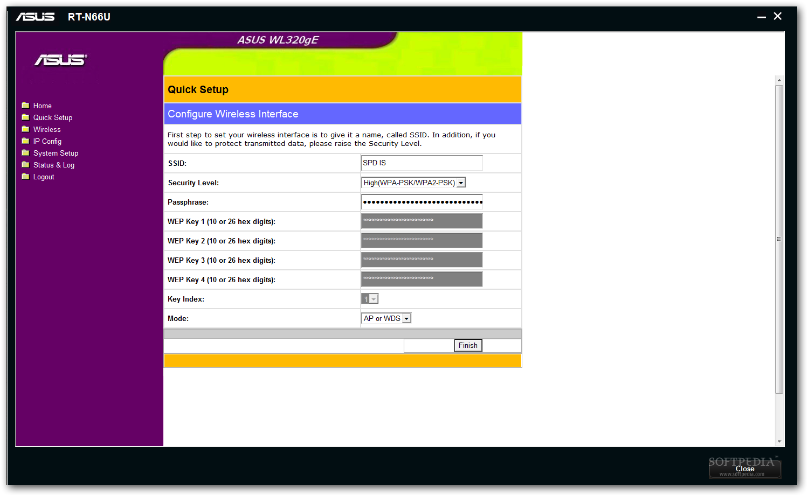Open the Wireless settings section
This screenshot has height=496, width=808.
[47, 129]
